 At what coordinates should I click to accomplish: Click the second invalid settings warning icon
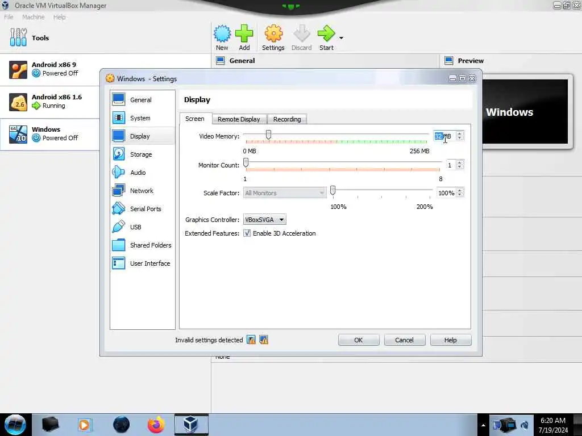(x=264, y=339)
